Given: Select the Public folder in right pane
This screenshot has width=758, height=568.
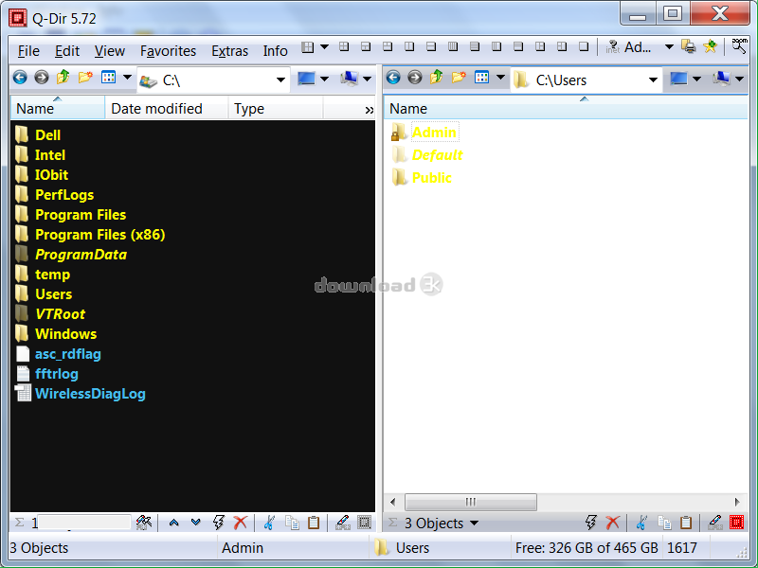Looking at the screenshot, I should point(431,178).
